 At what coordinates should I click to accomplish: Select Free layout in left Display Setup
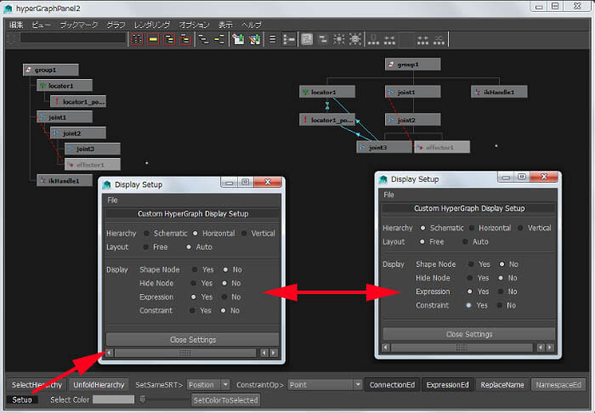point(145,247)
